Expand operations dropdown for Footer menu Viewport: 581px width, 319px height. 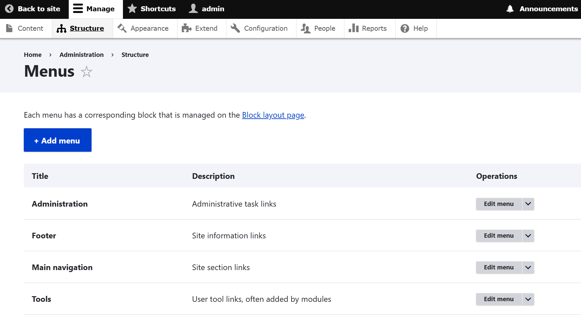(528, 236)
